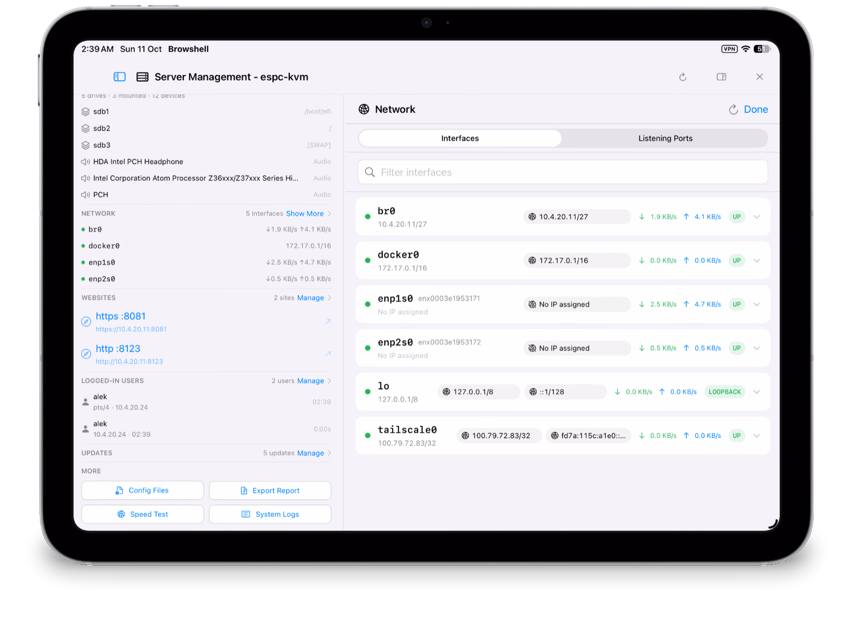The width and height of the screenshot is (853, 622).
Task: Click speaker icon for HDA Intel PCH Headphone
Action: (x=86, y=162)
